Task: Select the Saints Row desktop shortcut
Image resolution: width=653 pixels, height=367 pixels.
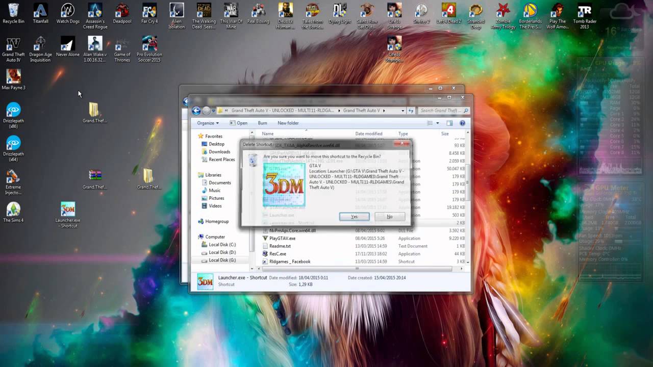Action: [367, 16]
